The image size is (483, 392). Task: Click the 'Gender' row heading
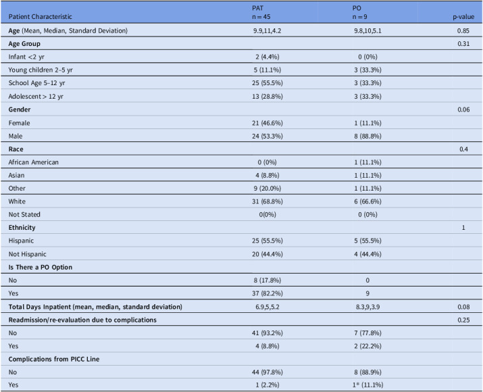20,109
